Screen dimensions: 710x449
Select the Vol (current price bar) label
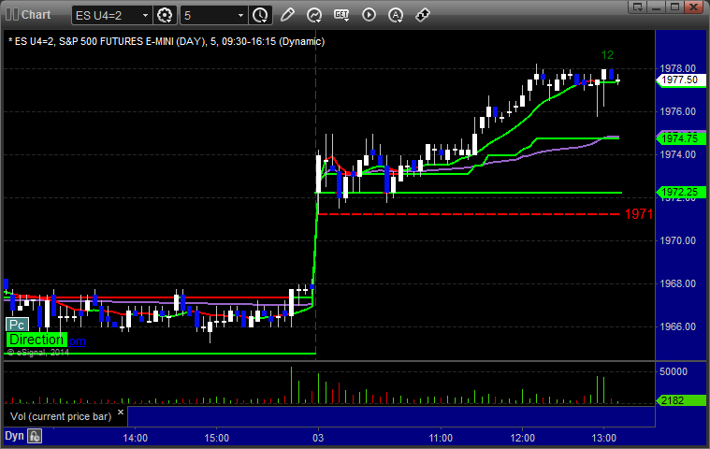pos(61,416)
